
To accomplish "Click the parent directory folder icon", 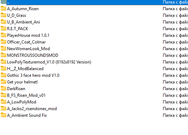I will [4, 2].
